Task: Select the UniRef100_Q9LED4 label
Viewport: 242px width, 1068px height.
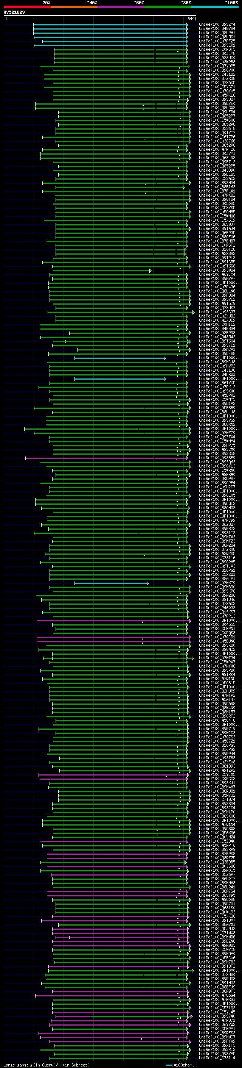Action: (x=217, y=112)
